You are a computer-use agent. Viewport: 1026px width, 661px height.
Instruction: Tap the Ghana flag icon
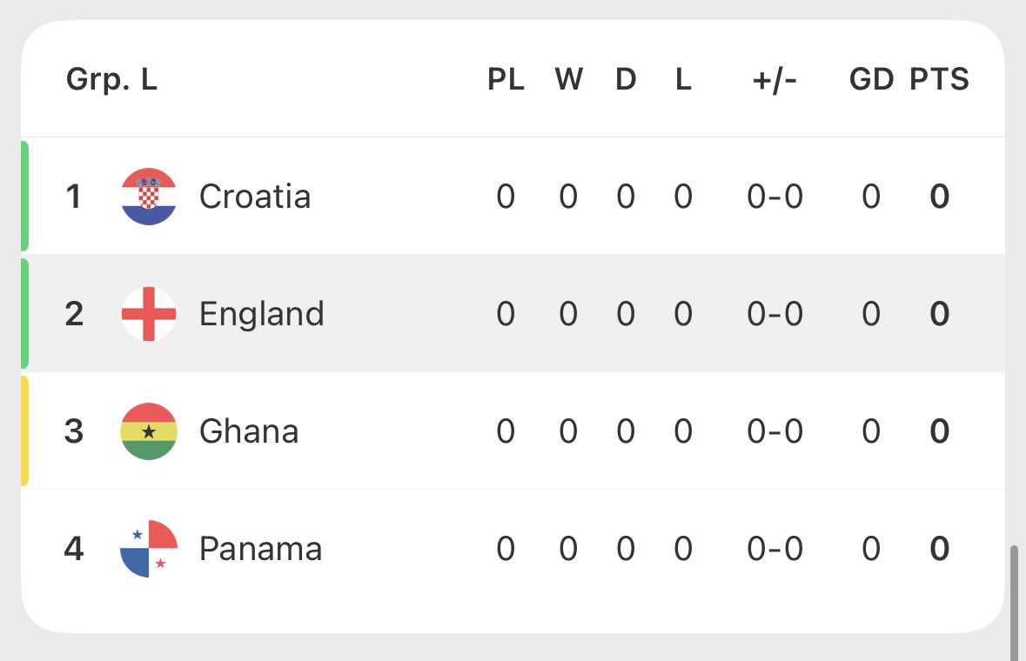tap(149, 431)
